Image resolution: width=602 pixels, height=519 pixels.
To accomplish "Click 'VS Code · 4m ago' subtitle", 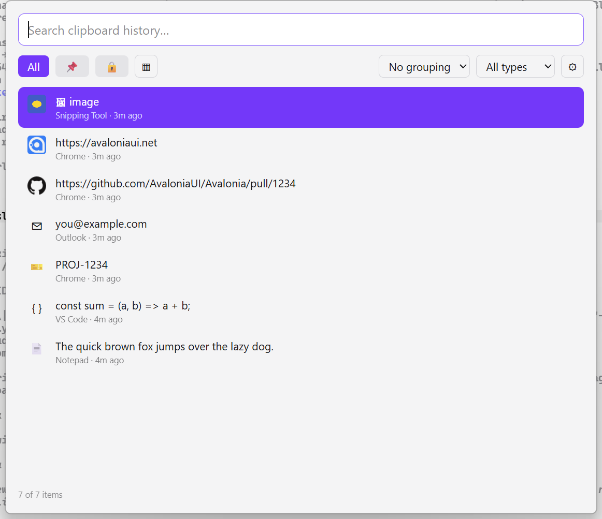I will [89, 319].
